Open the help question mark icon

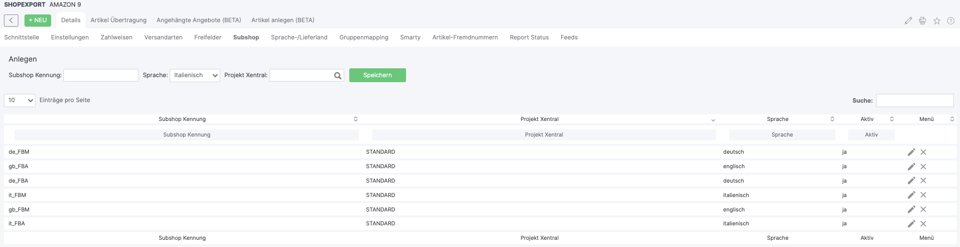pos(951,21)
